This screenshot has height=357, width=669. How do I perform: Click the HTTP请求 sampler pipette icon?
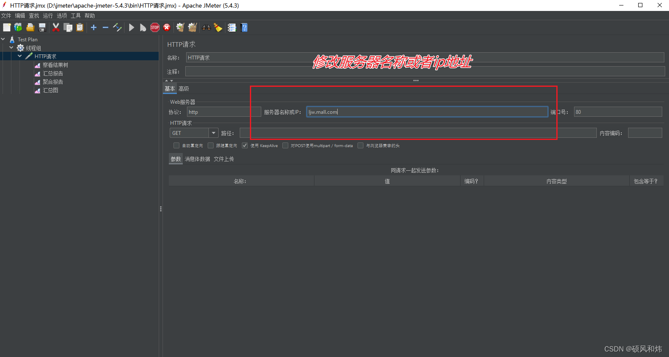[29, 56]
